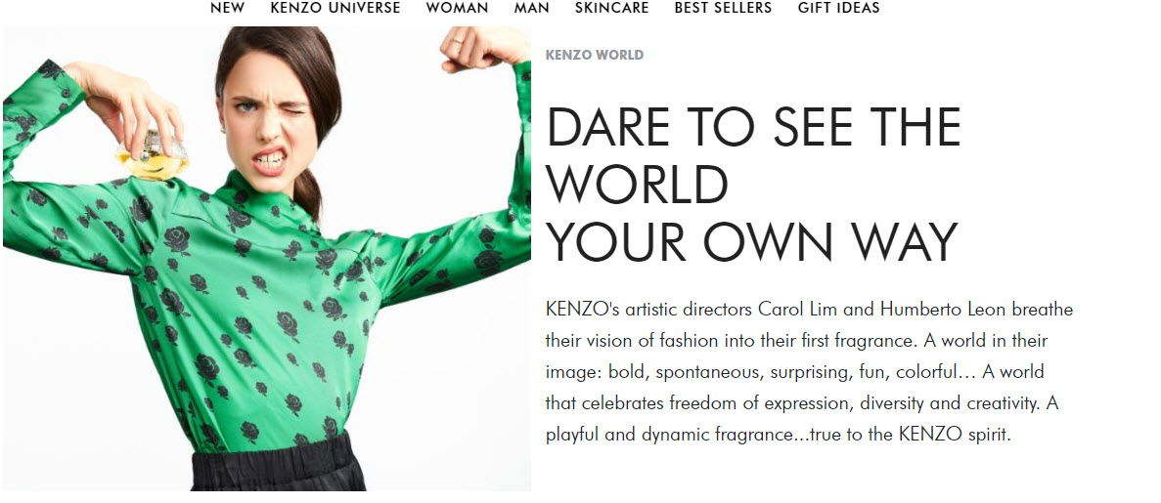Click the name "Carol Lim" in the description

coord(799,310)
